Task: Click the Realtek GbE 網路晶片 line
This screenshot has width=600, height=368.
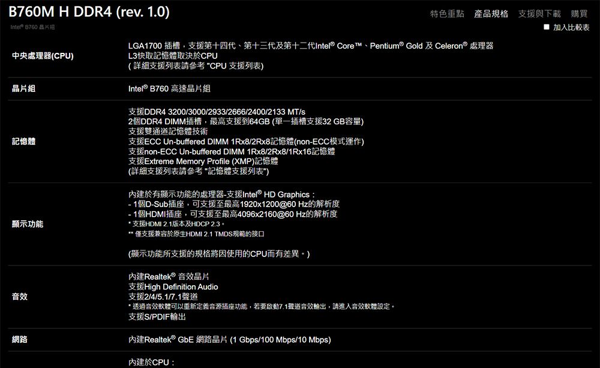Action: pos(230,339)
